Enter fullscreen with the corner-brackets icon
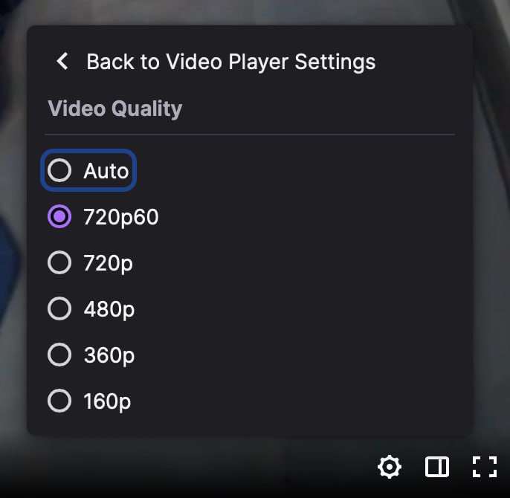Screen dimensions: 510x498 click(485, 467)
